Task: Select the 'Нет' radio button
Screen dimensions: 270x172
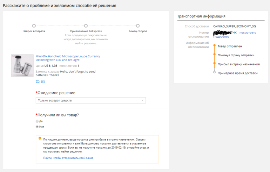Action: click(37, 127)
